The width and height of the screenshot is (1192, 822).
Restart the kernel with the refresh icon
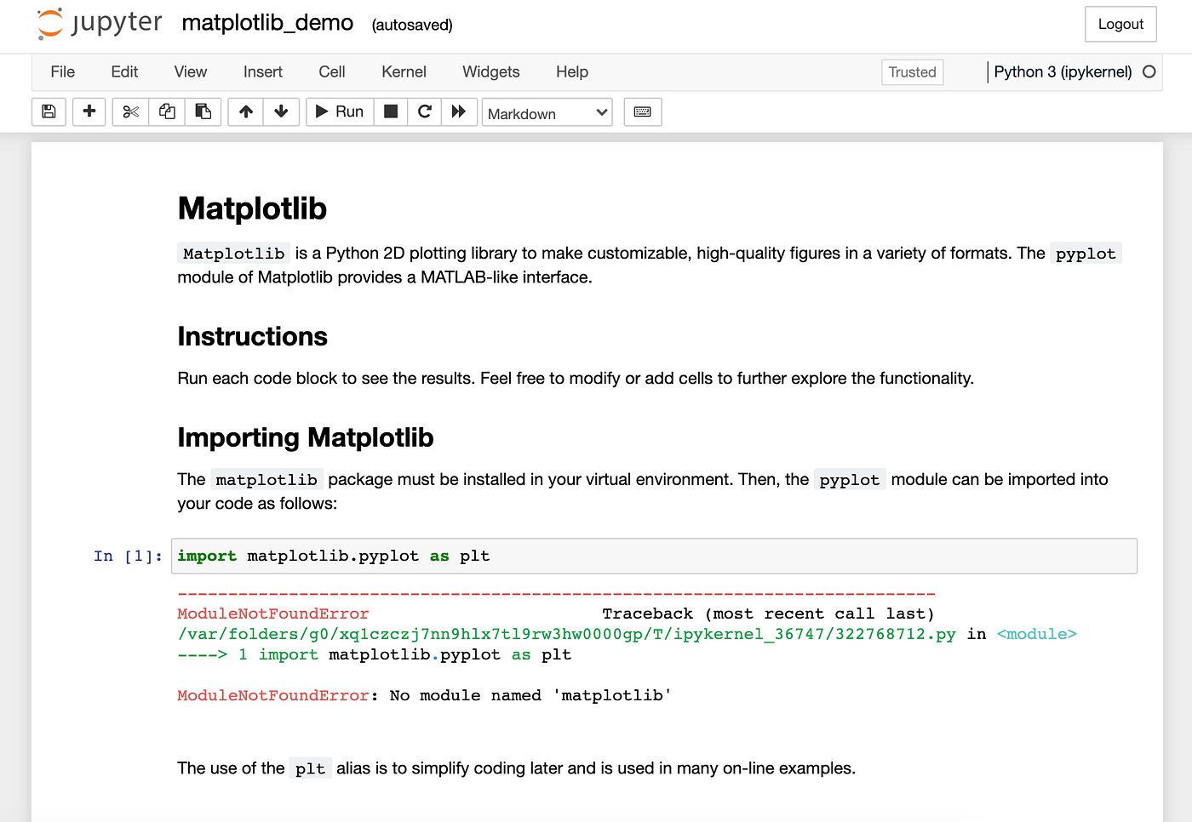424,111
